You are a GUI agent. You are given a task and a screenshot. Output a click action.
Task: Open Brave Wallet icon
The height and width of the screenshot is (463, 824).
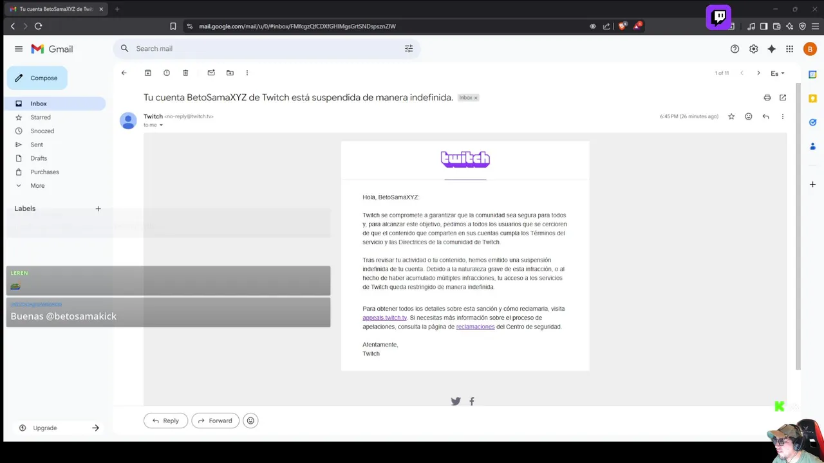tap(777, 26)
